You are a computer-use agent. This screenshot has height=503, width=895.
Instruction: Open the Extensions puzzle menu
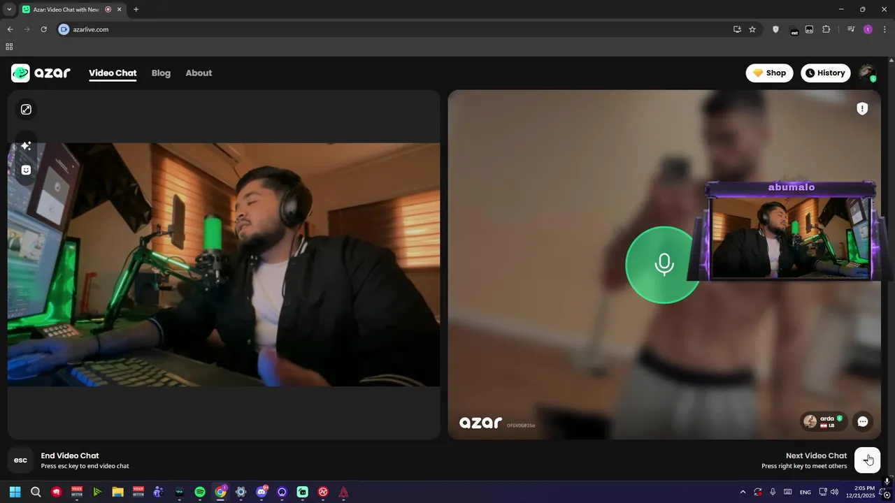pyautogui.click(x=826, y=29)
